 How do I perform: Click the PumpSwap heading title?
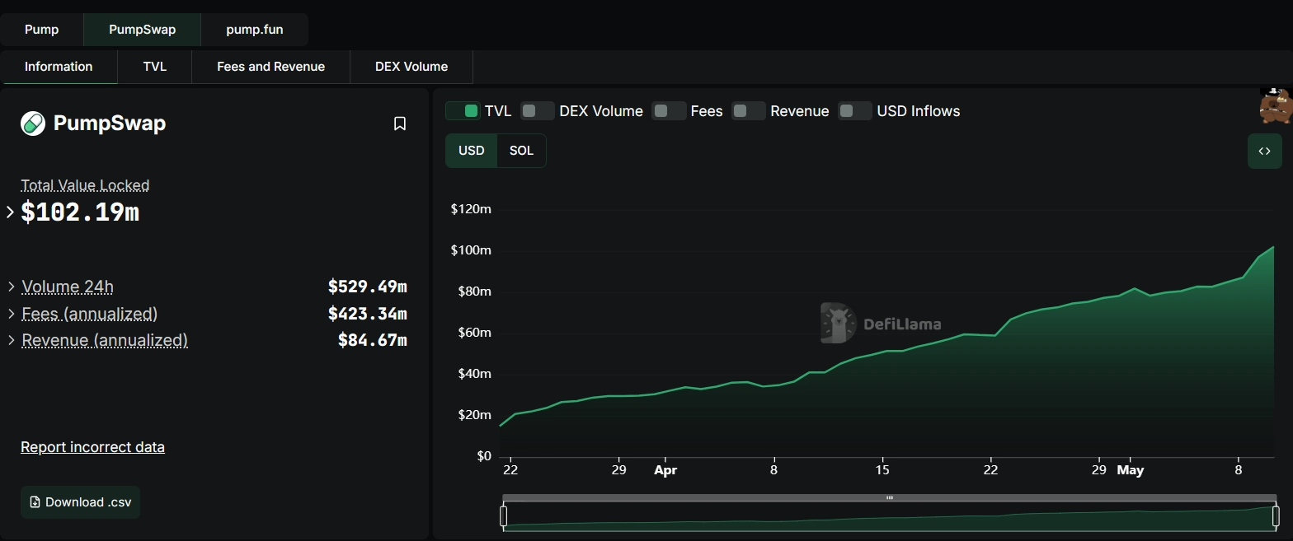(x=110, y=124)
